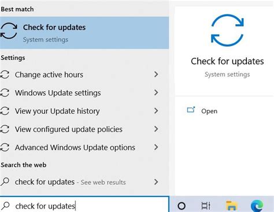Click Open in the preview pane
The height and width of the screenshot is (212, 274).
coord(209,111)
